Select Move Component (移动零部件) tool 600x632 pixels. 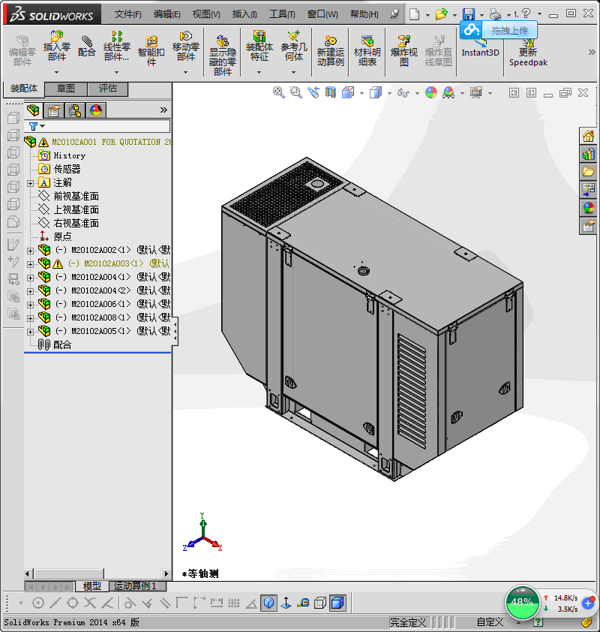[186, 46]
